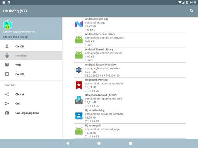Image resolution: width=198 pixels, height=148 pixels.
Task: Click the send arrow icon next to Gửi
Action: click(x=7, y=104)
